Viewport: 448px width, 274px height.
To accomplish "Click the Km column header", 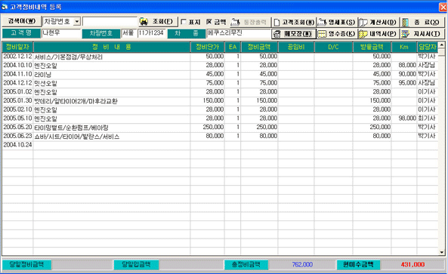I will coord(404,47).
